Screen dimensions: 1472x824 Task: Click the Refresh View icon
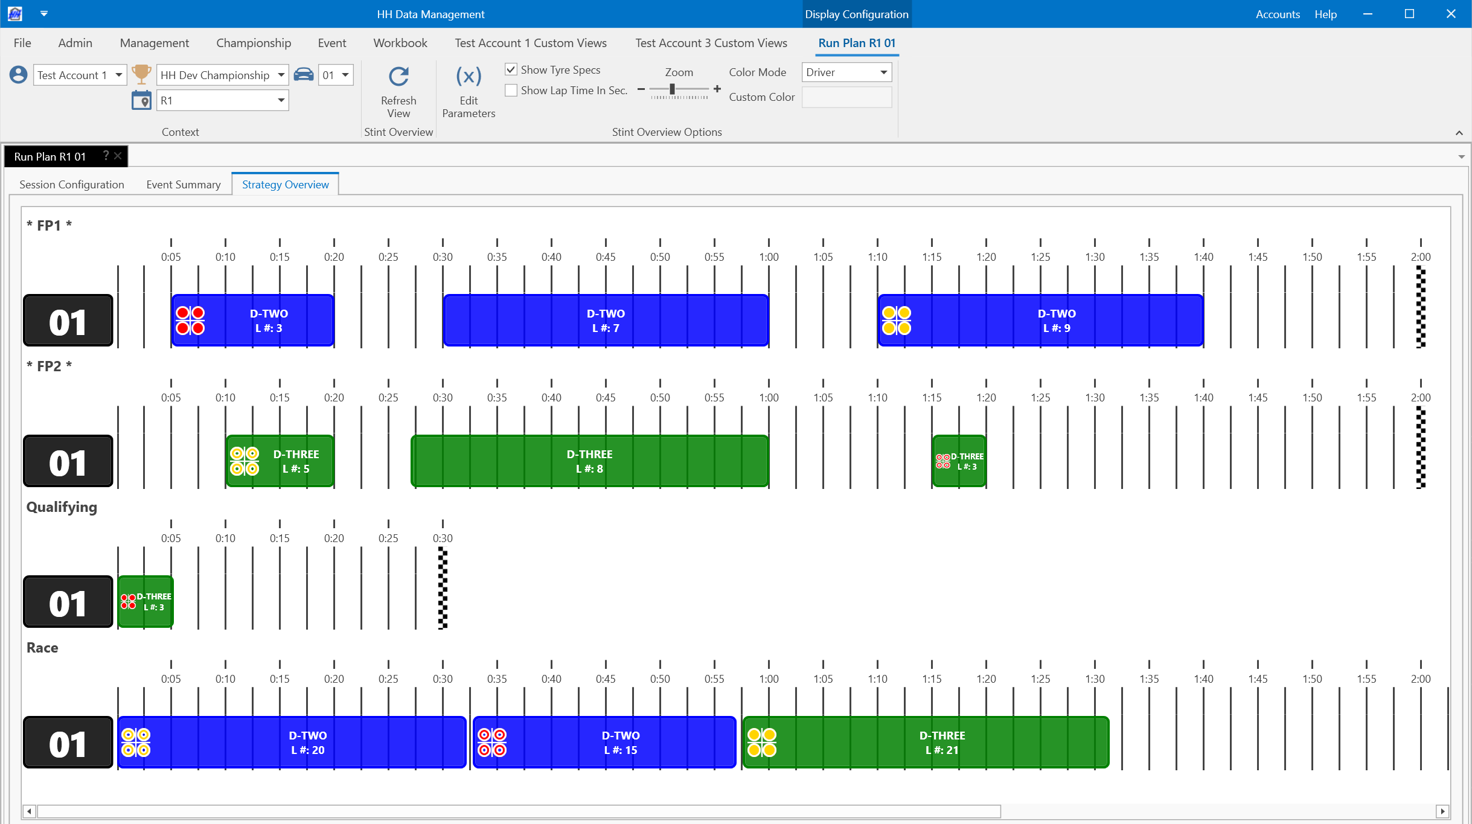point(398,77)
